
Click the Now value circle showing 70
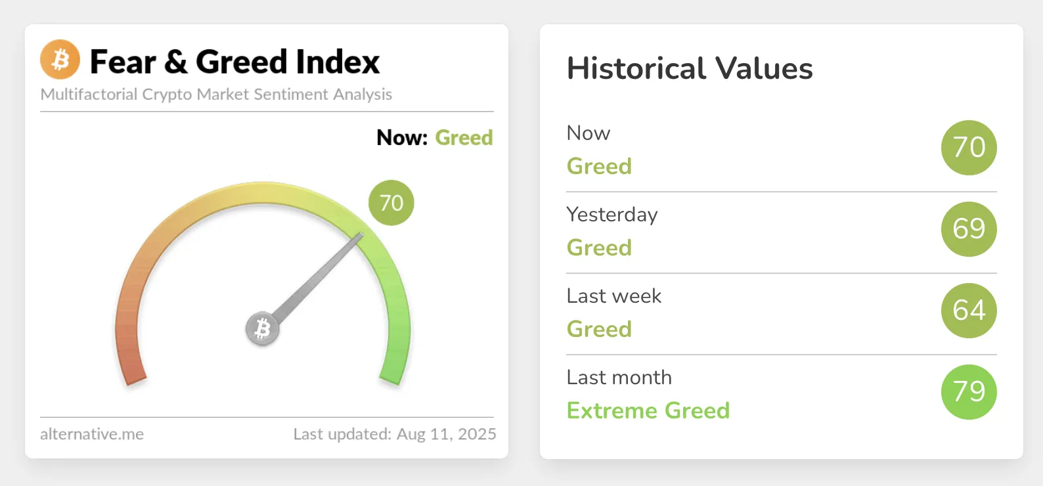coord(969,148)
